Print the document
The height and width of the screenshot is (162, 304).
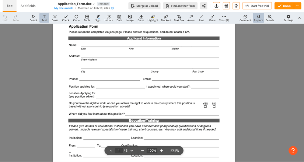226,6
